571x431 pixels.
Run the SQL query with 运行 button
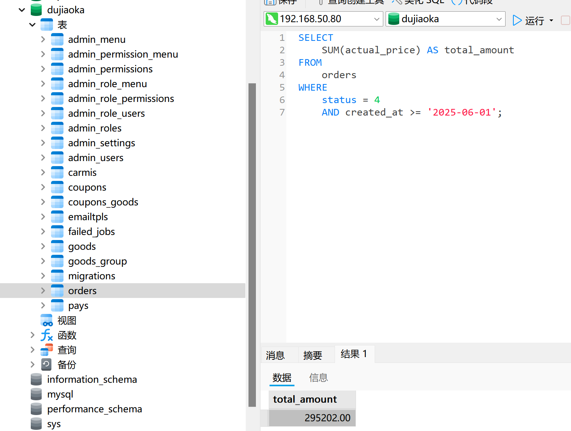pyautogui.click(x=528, y=20)
